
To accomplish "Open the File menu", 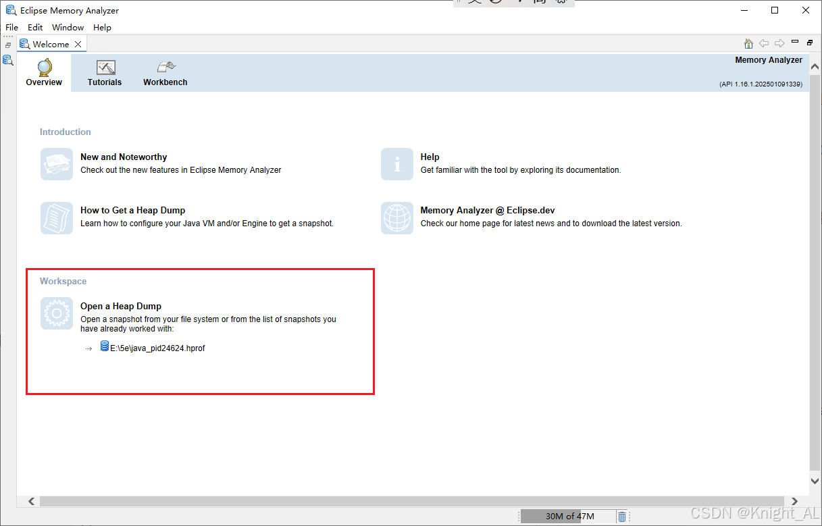I will [11, 28].
